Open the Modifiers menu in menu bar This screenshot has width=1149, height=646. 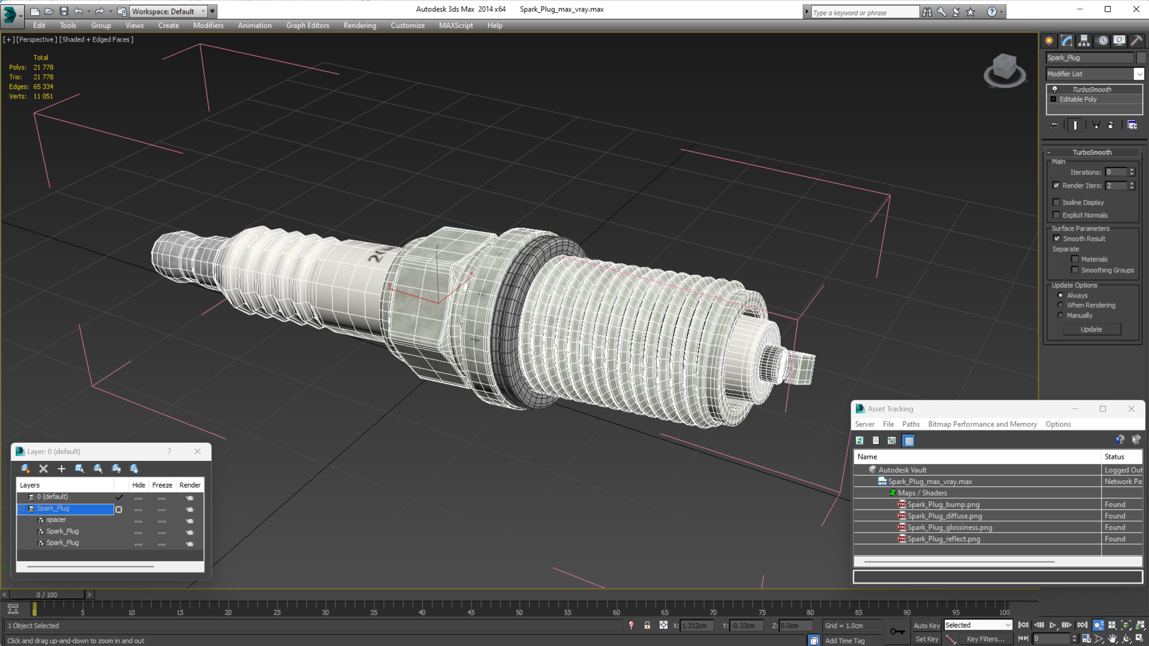click(208, 25)
